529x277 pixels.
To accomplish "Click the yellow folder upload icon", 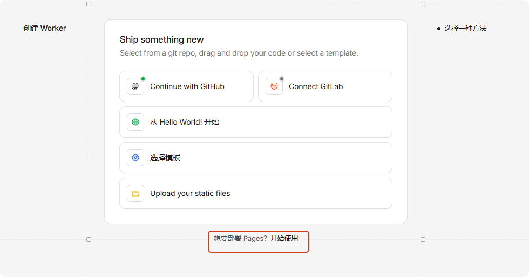I will (x=135, y=193).
